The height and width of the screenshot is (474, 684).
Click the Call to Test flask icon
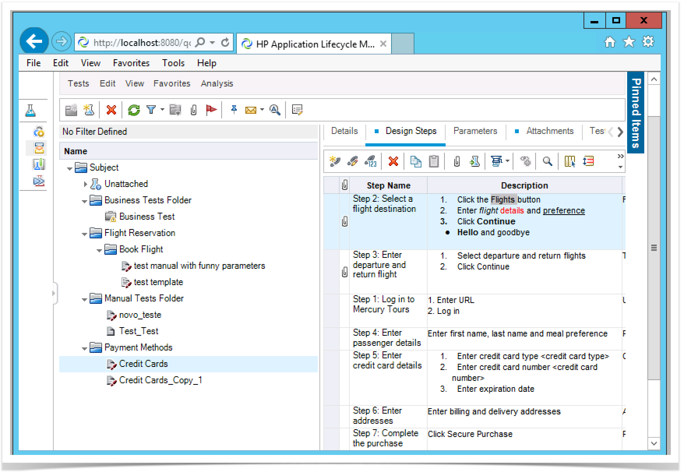474,161
